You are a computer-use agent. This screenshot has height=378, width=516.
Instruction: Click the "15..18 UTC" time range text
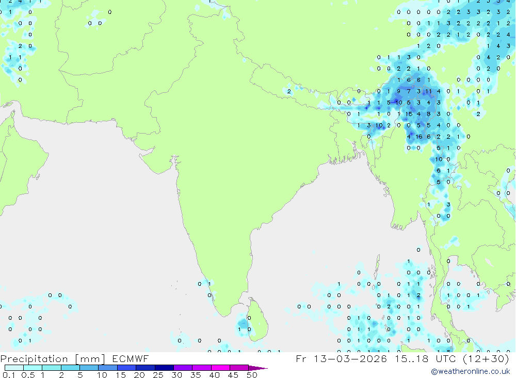(426, 358)
